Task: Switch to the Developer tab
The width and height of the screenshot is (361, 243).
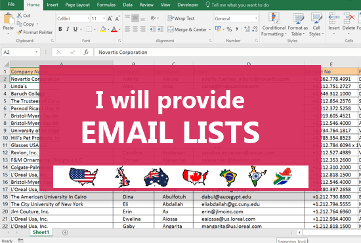Action: tap(188, 5)
